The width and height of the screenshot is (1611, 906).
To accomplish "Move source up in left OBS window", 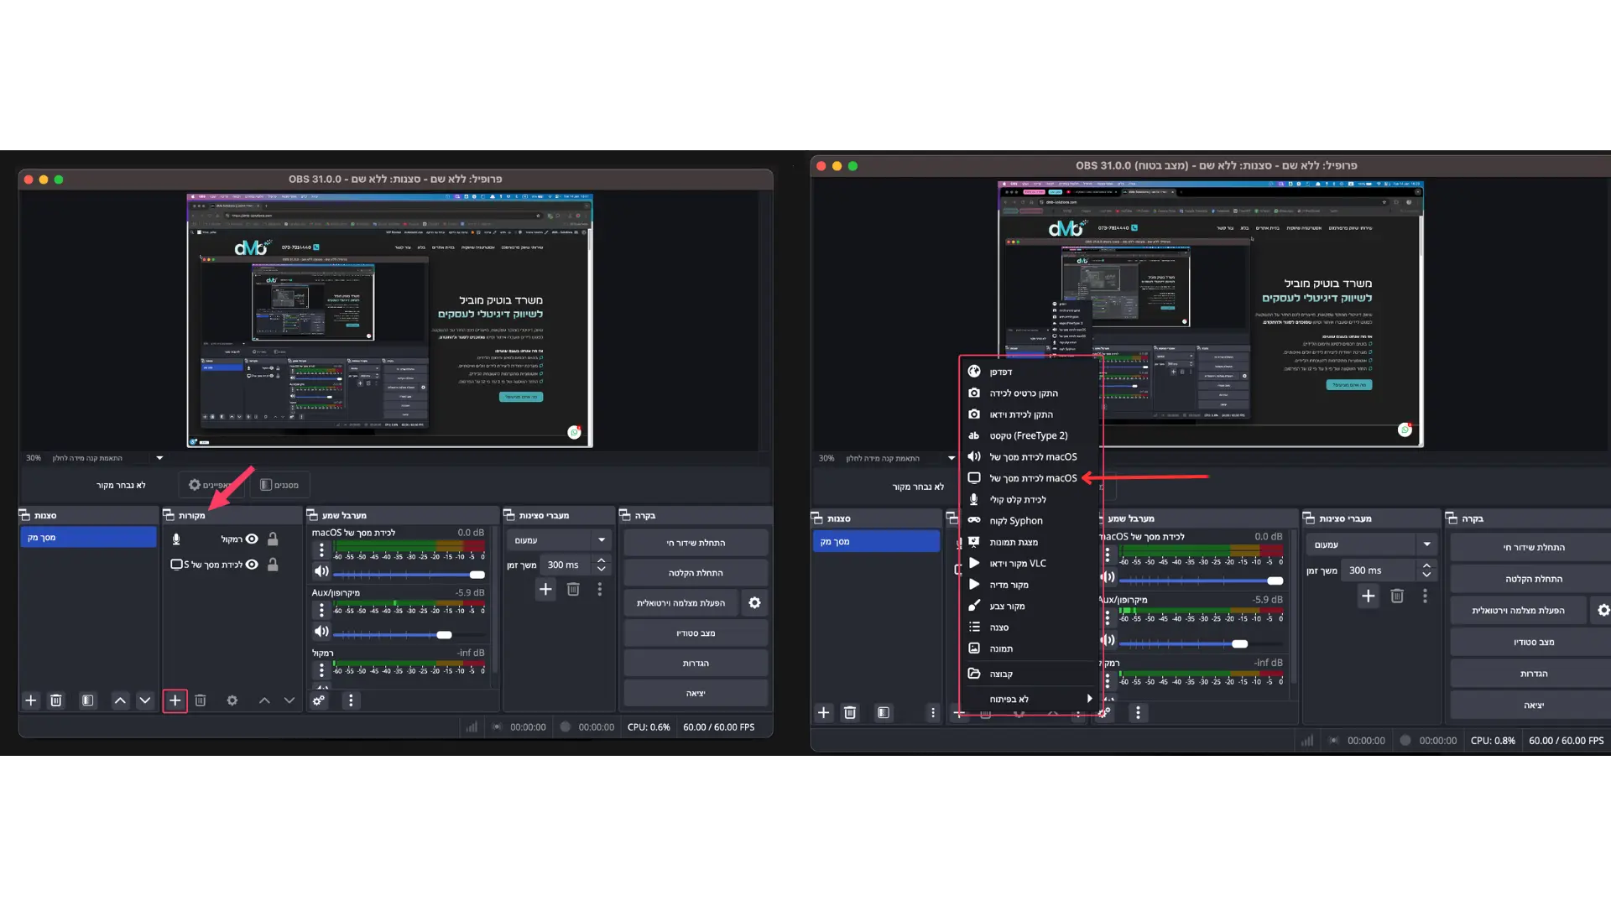I will (264, 700).
